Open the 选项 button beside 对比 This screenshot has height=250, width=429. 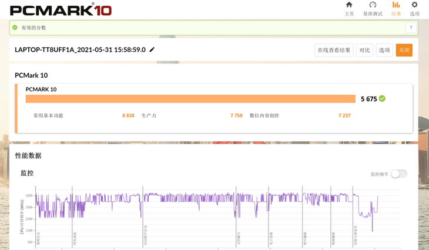point(384,50)
